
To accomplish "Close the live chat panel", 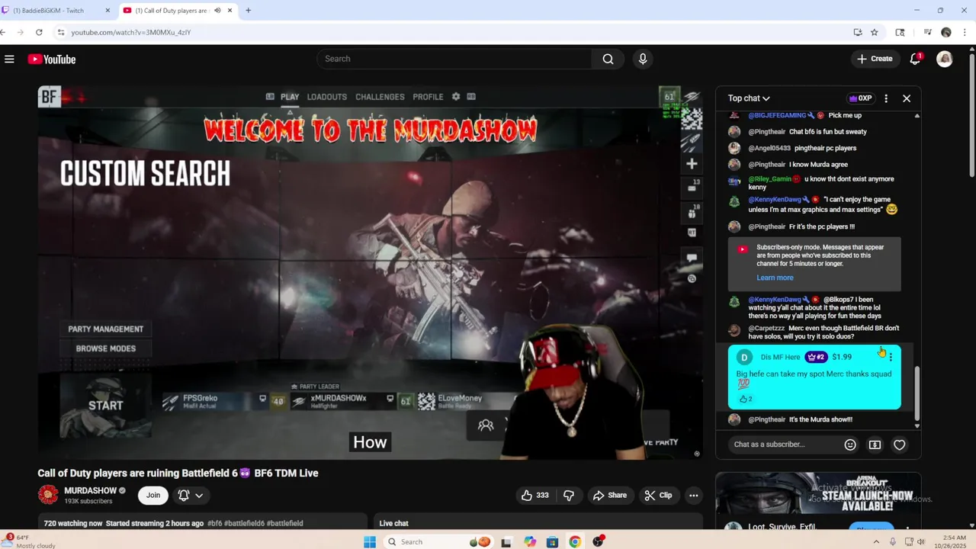I will point(907,98).
